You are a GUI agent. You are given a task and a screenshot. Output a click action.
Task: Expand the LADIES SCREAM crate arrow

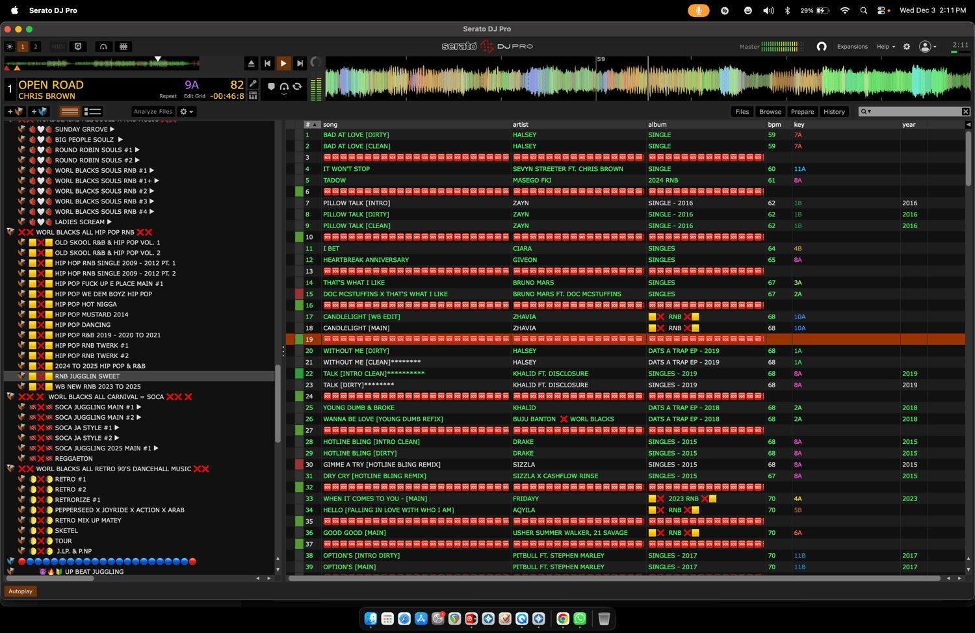point(109,222)
